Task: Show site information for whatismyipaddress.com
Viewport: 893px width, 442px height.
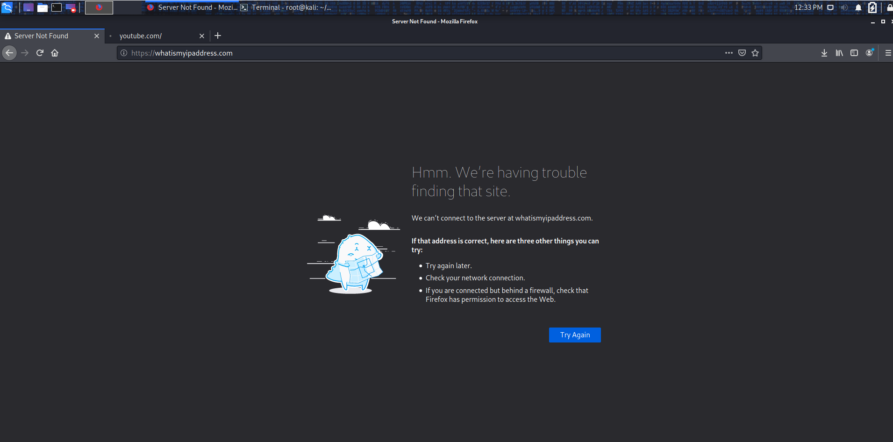Action: pyautogui.click(x=124, y=53)
